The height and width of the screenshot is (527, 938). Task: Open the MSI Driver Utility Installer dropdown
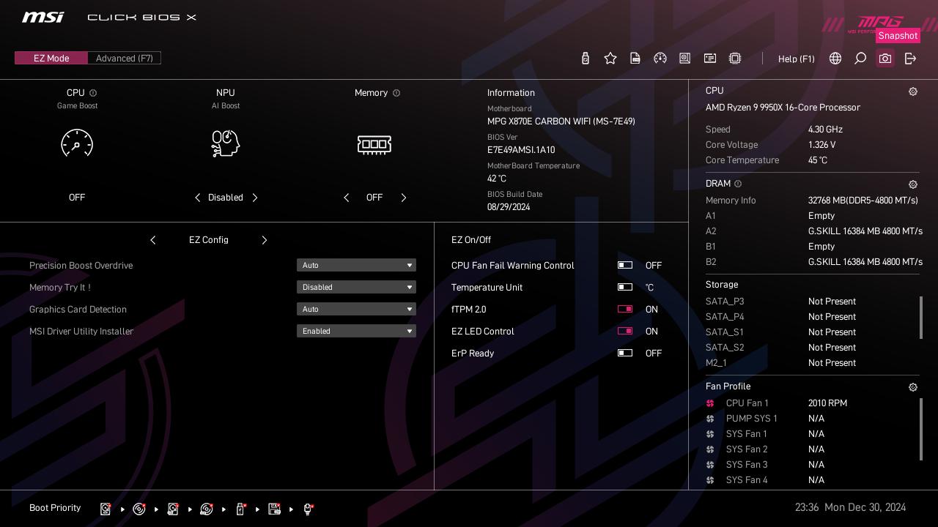pyautogui.click(x=356, y=331)
